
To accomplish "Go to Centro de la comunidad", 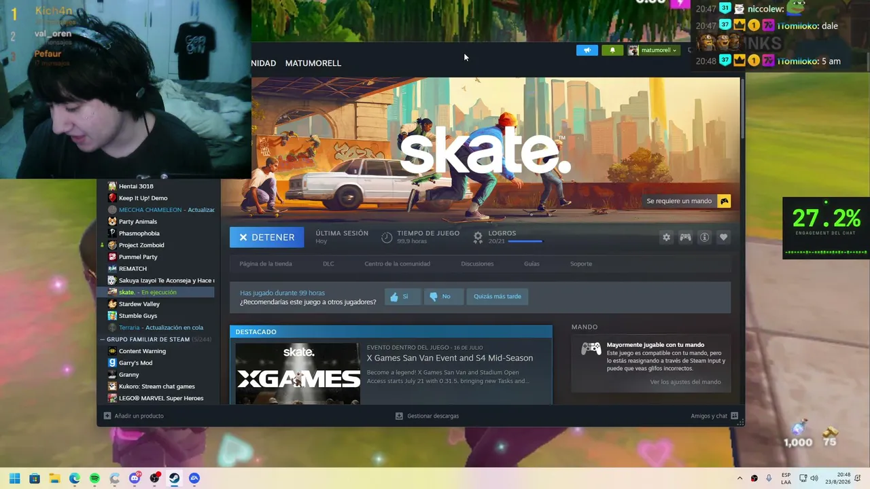I will pyautogui.click(x=397, y=264).
